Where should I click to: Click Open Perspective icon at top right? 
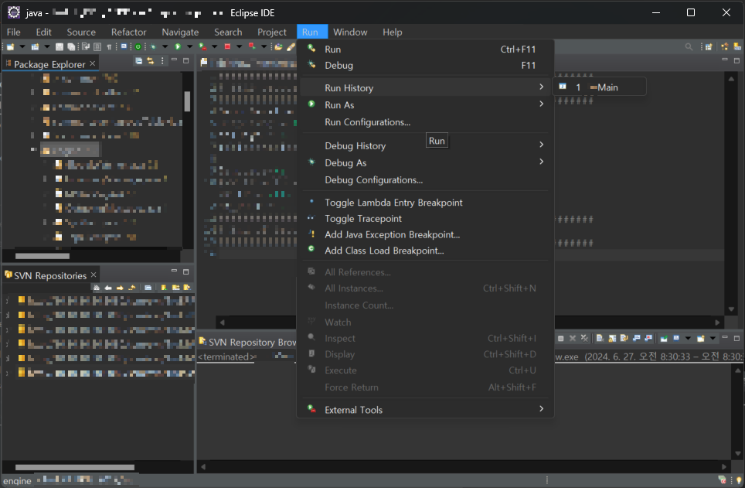(x=709, y=46)
